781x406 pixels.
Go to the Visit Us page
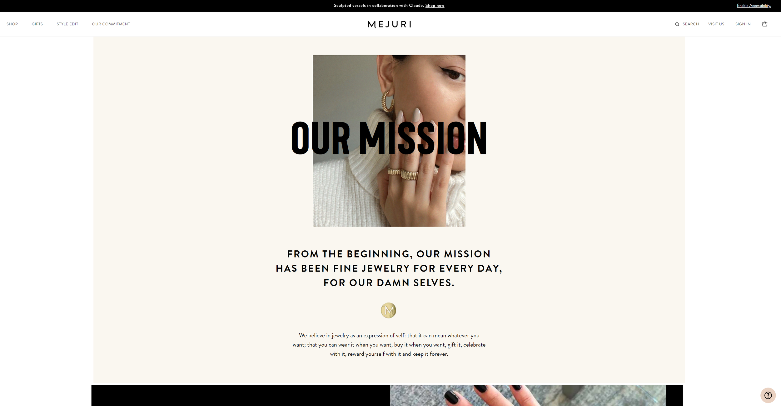click(x=716, y=24)
